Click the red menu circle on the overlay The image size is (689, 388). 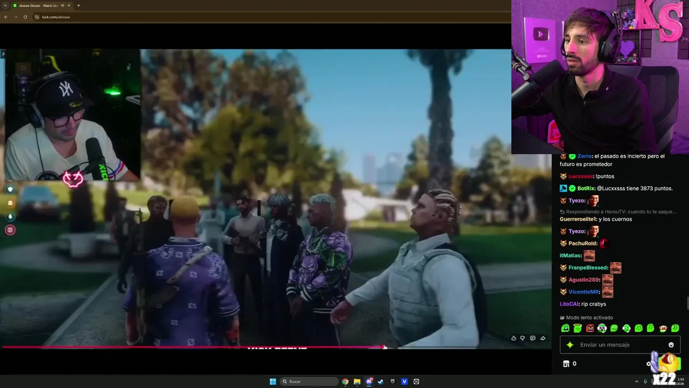[10, 230]
